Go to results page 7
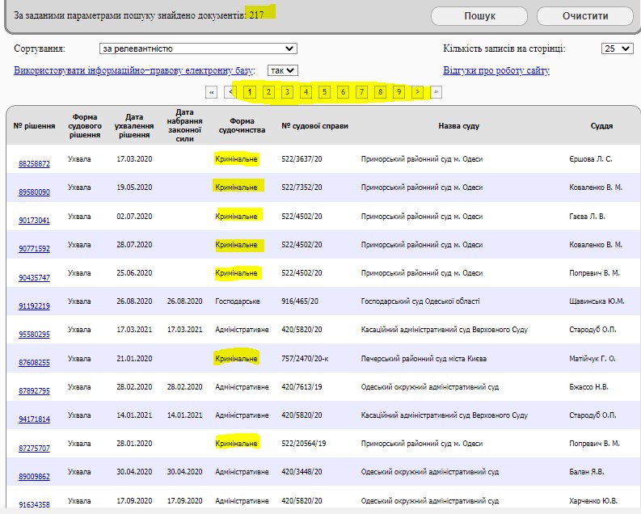The width and height of the screenshot is (641, 514). [x=361, y=92]
